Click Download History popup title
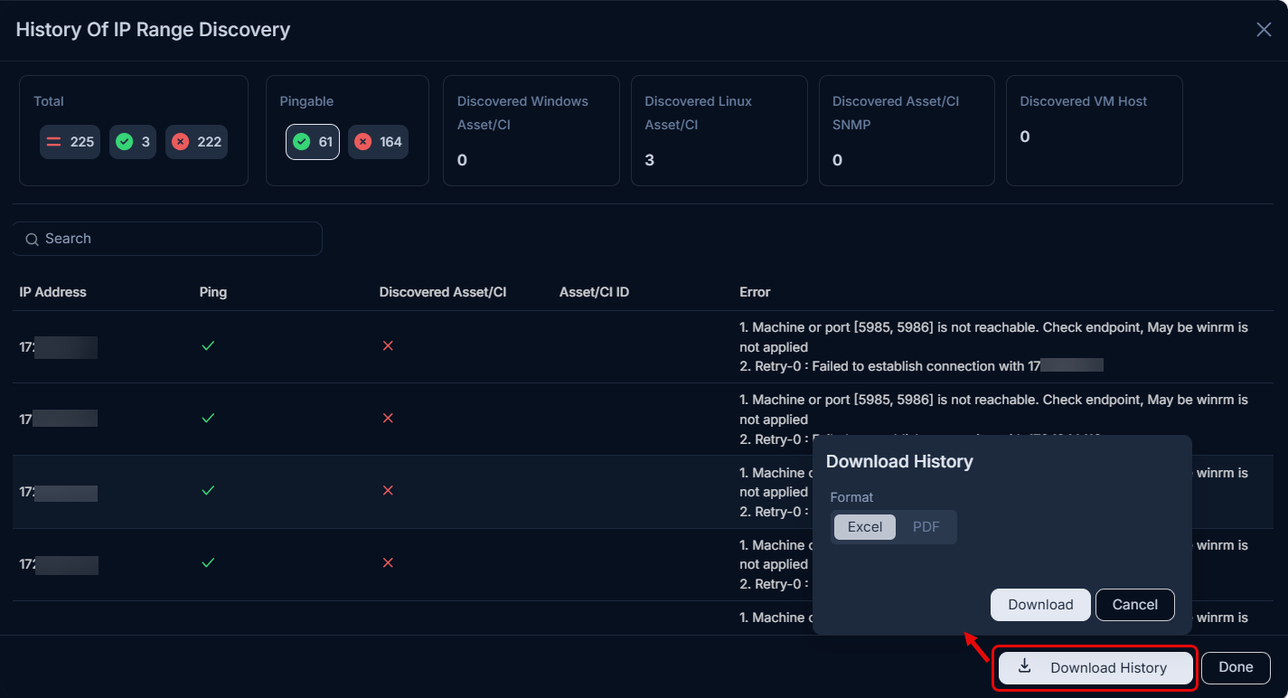 point(899,461)
